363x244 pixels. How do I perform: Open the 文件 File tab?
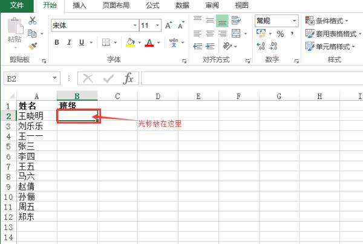(17, 5)
